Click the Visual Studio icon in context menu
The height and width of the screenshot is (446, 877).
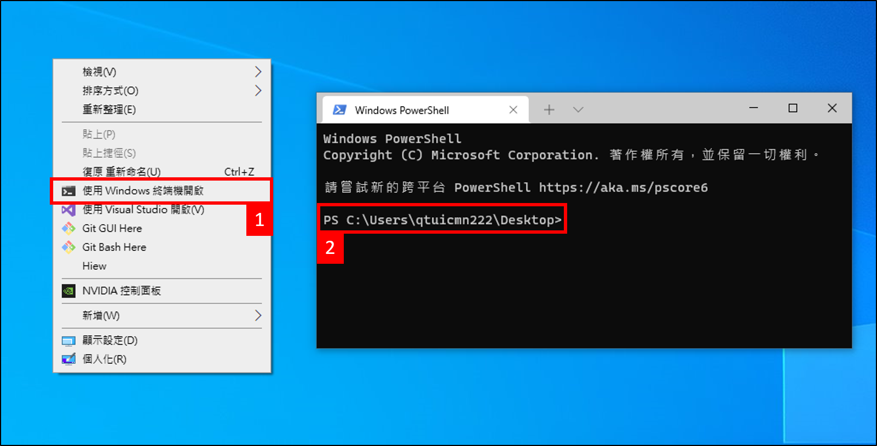coord(68,210)
